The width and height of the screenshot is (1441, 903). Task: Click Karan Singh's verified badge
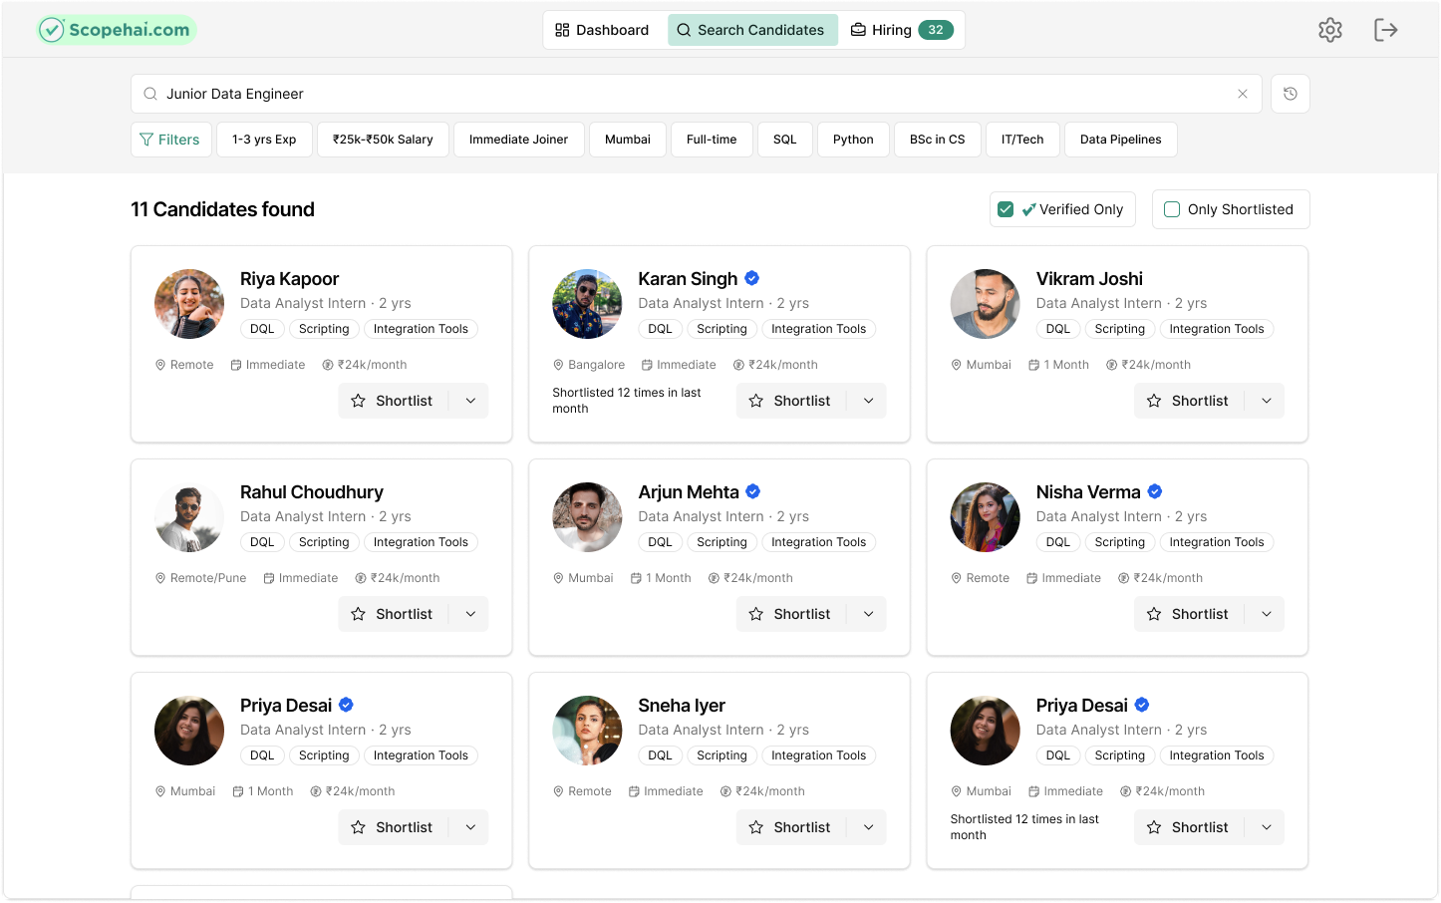tap(752, 279)
